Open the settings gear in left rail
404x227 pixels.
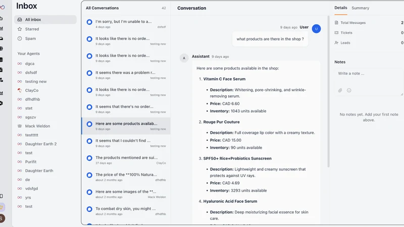1,103
